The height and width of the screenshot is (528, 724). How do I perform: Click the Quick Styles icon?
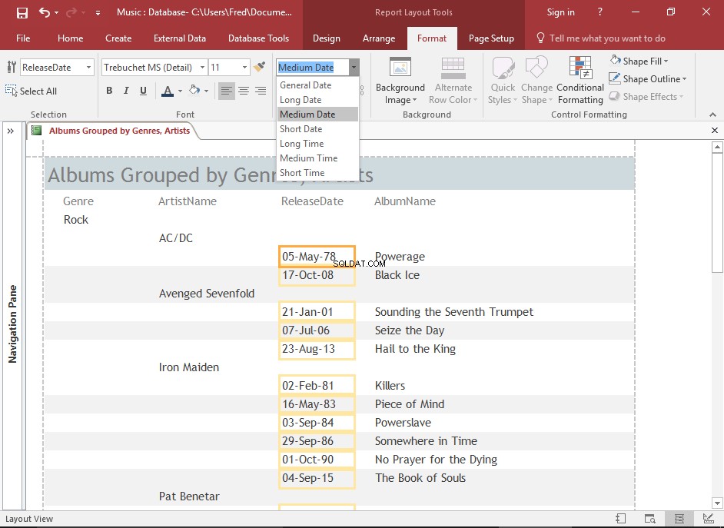[503, 80]
